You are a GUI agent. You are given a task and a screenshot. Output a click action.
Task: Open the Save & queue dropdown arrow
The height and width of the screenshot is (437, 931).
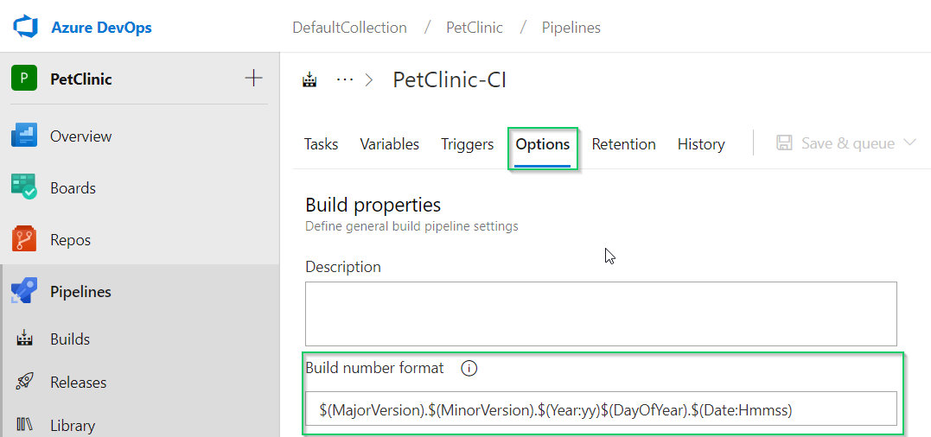click(909, 143)
